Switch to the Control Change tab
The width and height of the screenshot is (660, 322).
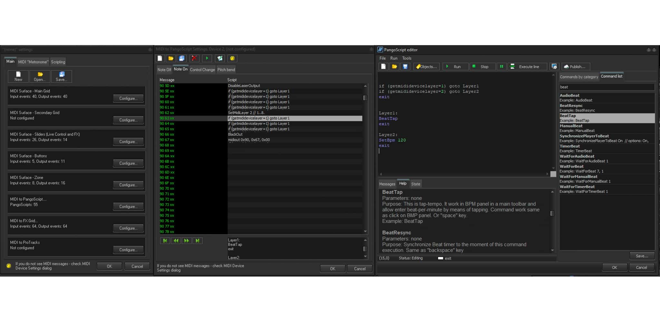pos(202,70)
